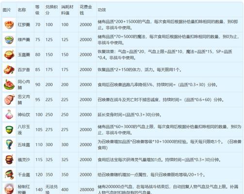This screenshot has height=194, width=244.
Task: Click the 兑换积分 column header
Action: [51, 10]
